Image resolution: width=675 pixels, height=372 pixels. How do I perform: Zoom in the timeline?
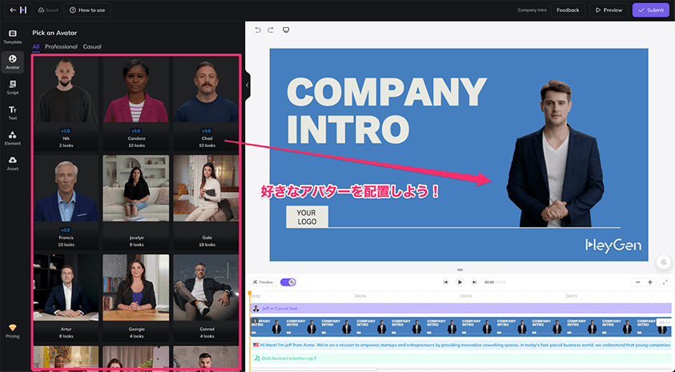(650, 282)
